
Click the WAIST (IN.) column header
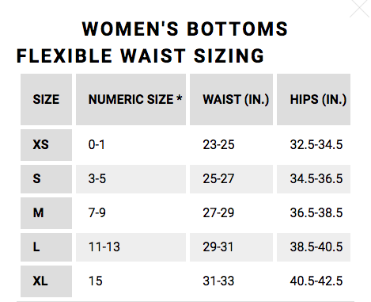point(231,99)
